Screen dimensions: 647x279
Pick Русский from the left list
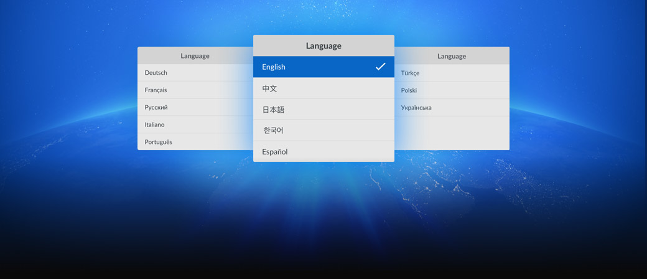tap(156, 108)
